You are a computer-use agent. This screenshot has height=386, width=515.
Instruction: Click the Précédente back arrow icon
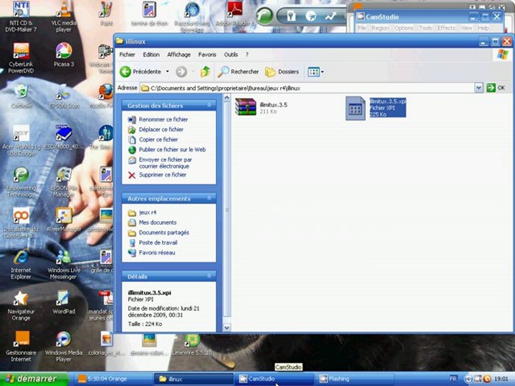coord(125,71)
